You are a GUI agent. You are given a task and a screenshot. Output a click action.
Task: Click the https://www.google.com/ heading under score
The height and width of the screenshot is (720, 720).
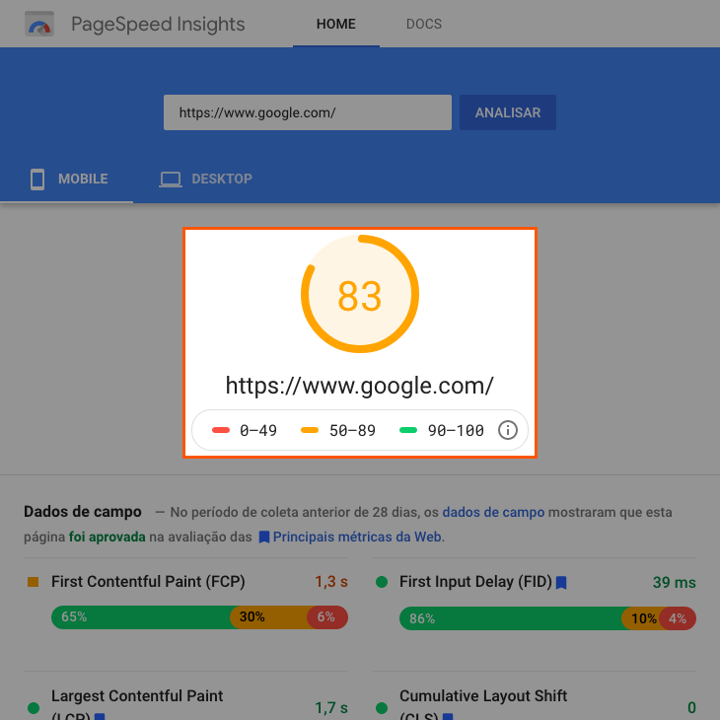click(x=360, y=386)
